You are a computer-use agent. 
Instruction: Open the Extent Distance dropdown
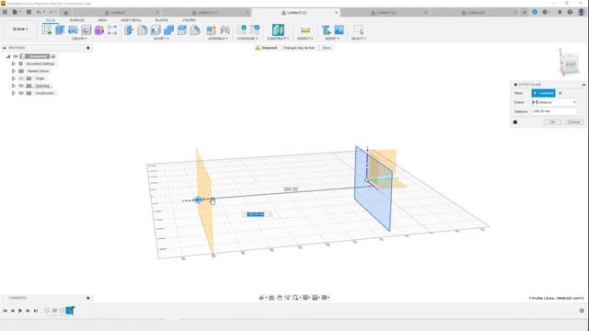[x=554, y=102]
